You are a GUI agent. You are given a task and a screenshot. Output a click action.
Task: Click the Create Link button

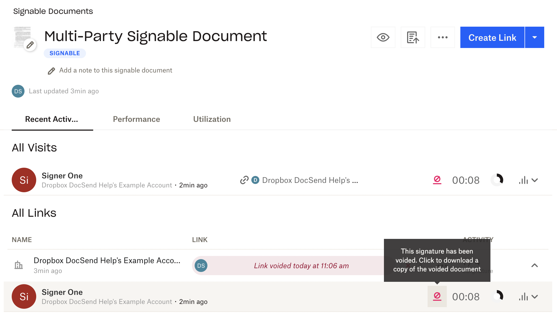[x=492, y=37]
